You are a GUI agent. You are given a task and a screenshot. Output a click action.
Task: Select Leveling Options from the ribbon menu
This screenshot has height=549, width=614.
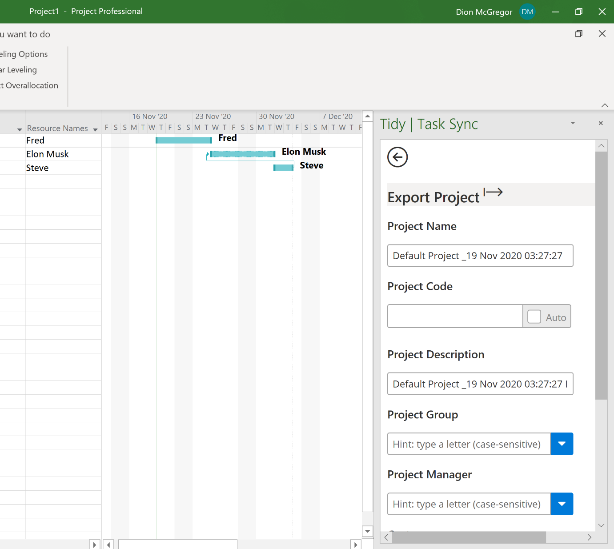tap(24, 54)
